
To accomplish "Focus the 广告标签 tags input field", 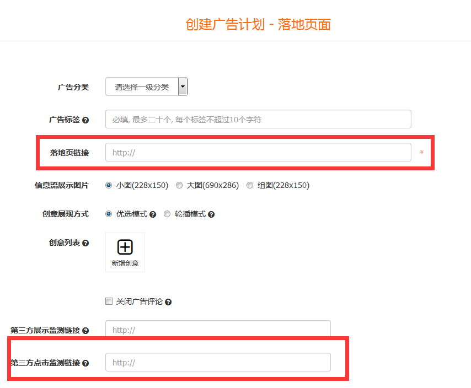I will coord(258,120).
